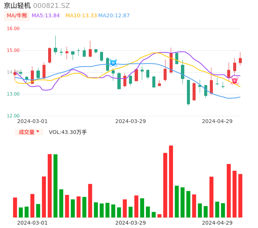Click the rightmost red candlestick
Viewport: 258px width, 228px height.
click(240, 60)
